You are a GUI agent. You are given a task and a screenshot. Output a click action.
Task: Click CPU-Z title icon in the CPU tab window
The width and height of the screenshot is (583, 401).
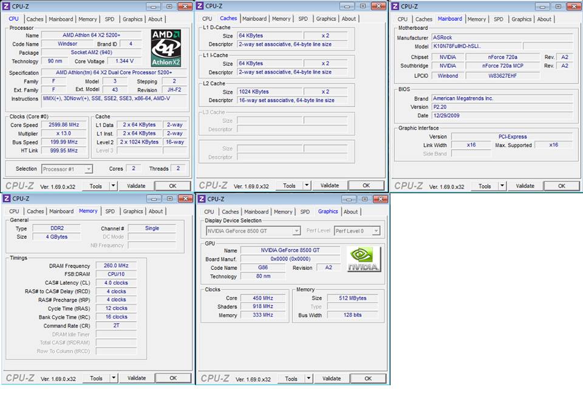click(6, 6)
